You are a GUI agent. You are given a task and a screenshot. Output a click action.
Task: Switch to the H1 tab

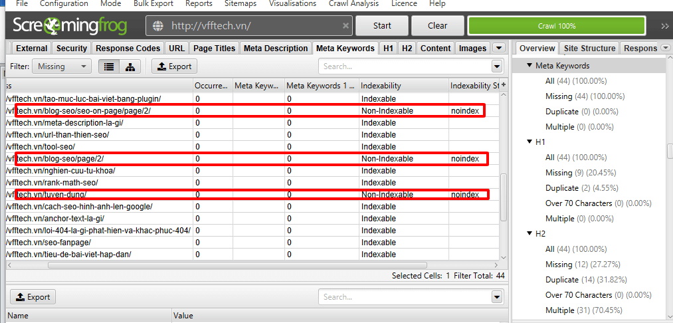click(388, 48)
